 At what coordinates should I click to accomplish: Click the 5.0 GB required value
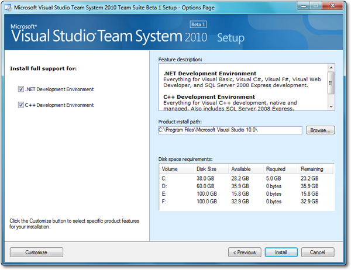pos(273,178)
